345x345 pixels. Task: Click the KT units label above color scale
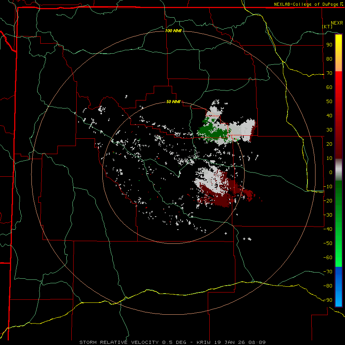327,26
